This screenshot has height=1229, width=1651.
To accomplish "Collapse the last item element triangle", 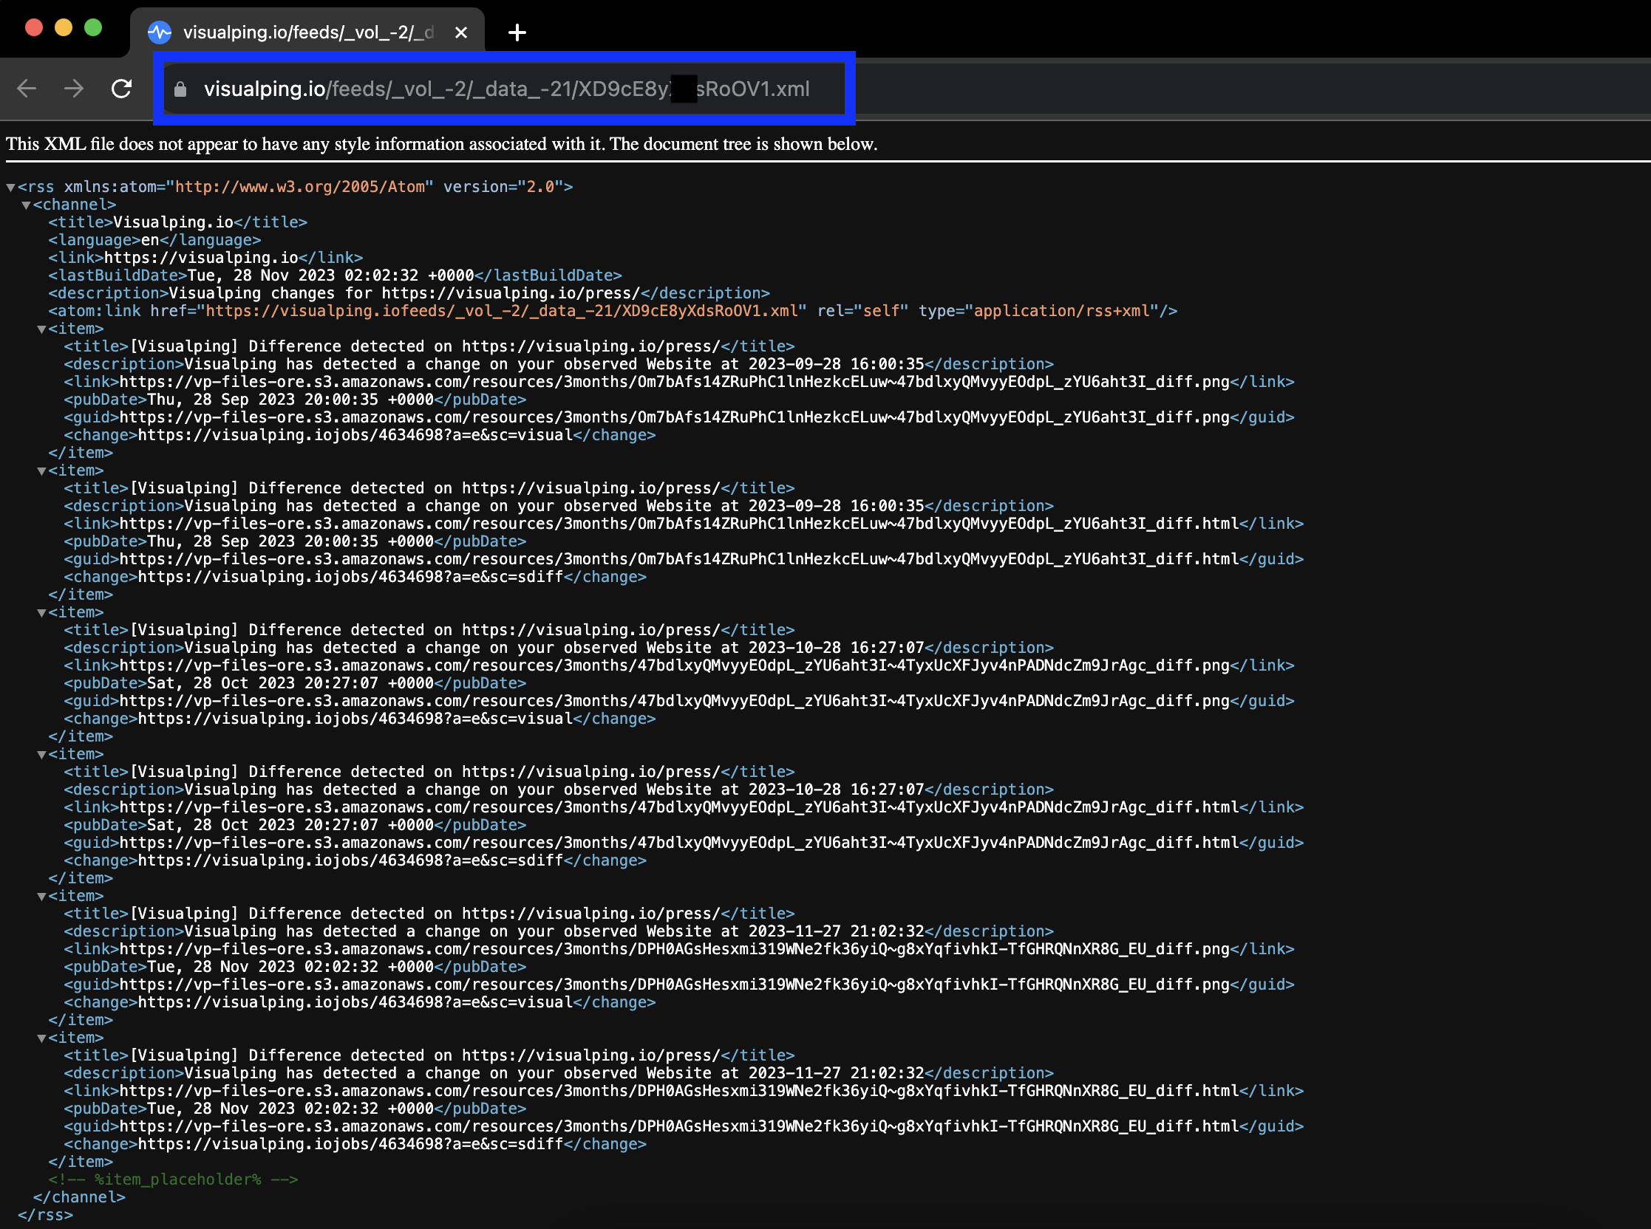I will 41,1038.
